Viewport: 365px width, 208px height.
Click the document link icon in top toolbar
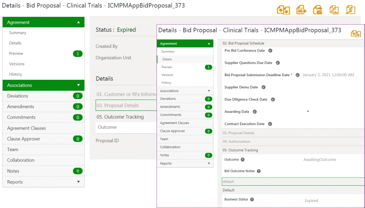(350, 10)
